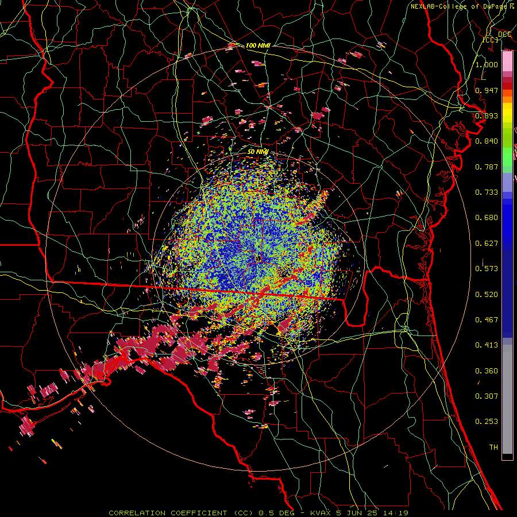Click the 0.893 scale value
This screenshot has height=517, width=517.
(487, 115)
